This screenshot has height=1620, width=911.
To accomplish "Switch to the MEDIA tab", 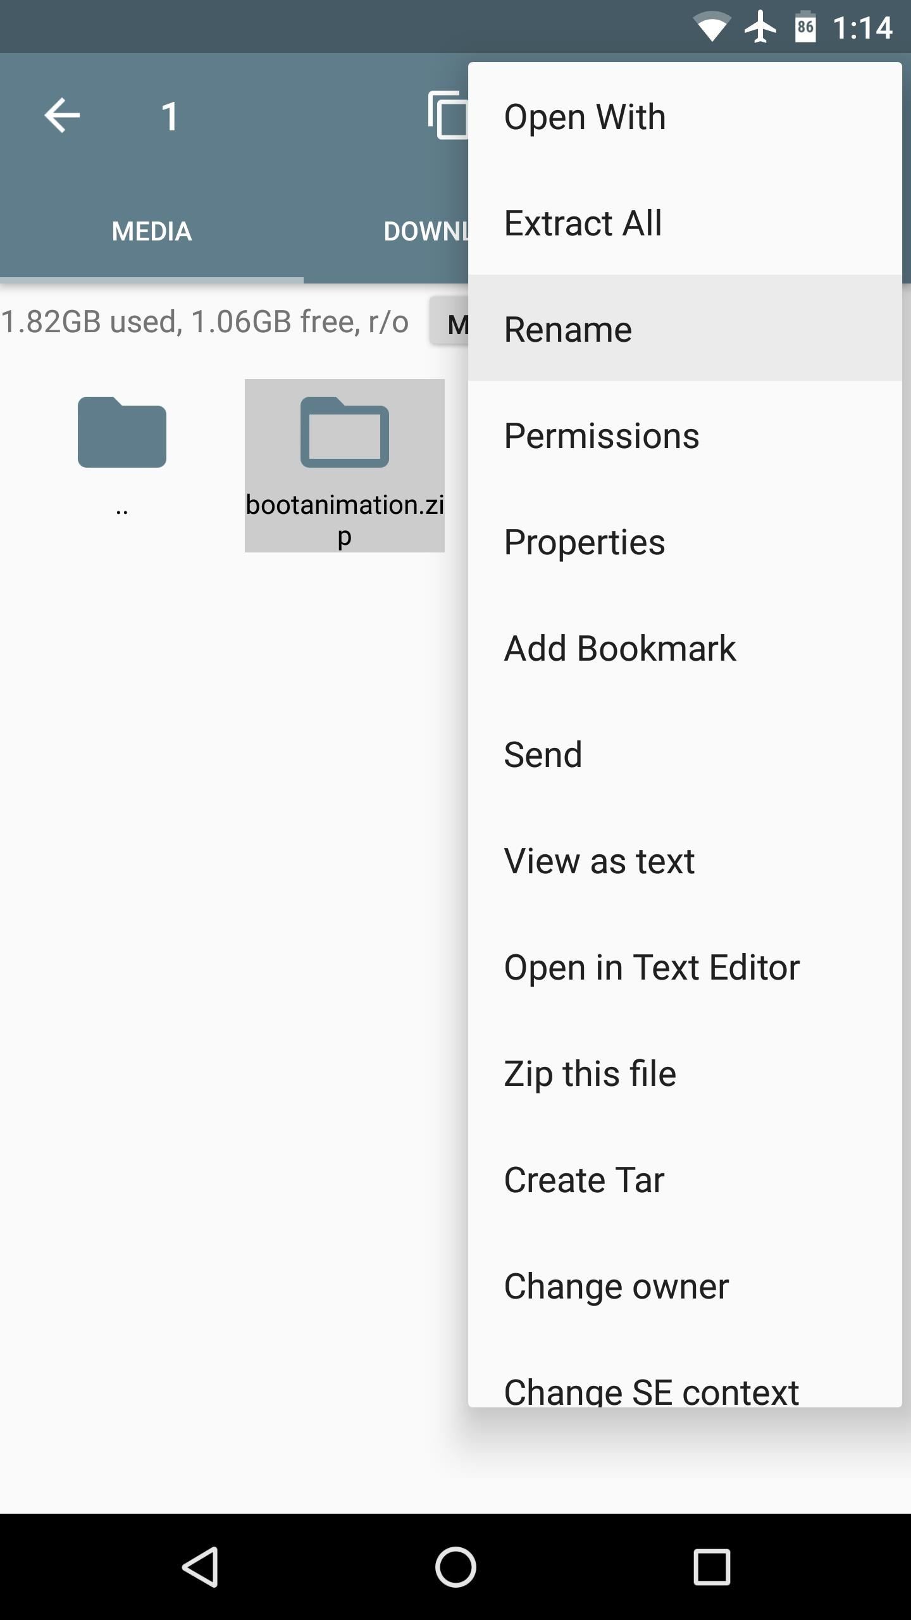I will click(152, 231).
